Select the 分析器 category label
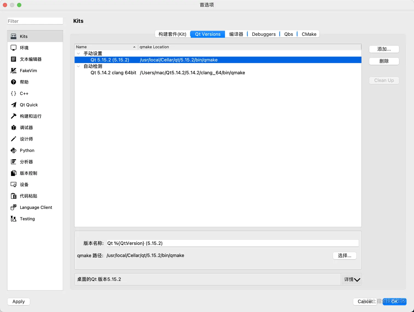This screenshot has height=312, width=414. pyautogui.click(x=26, y=162)
